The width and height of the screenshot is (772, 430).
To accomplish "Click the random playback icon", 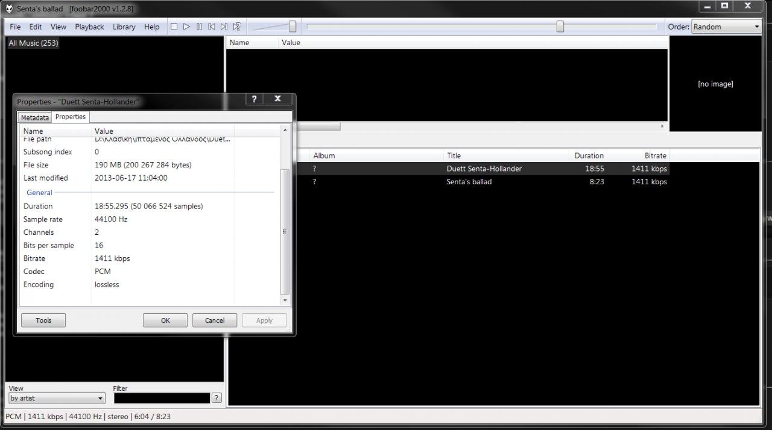I will 237,26.
